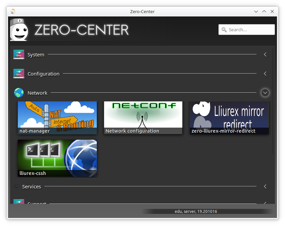Click the window title bar app icon
Screen dimensions: 285x226
[x=12, y=11]
